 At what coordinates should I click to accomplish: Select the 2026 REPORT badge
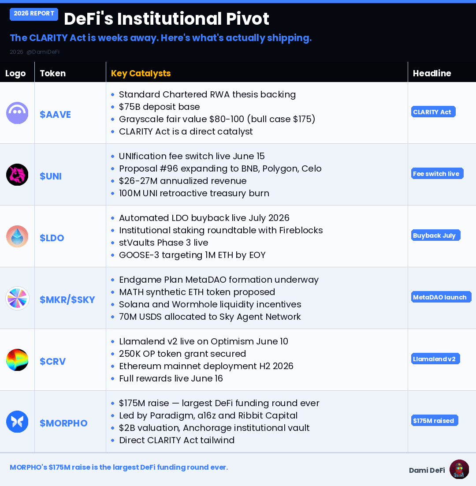click(34, 14)
